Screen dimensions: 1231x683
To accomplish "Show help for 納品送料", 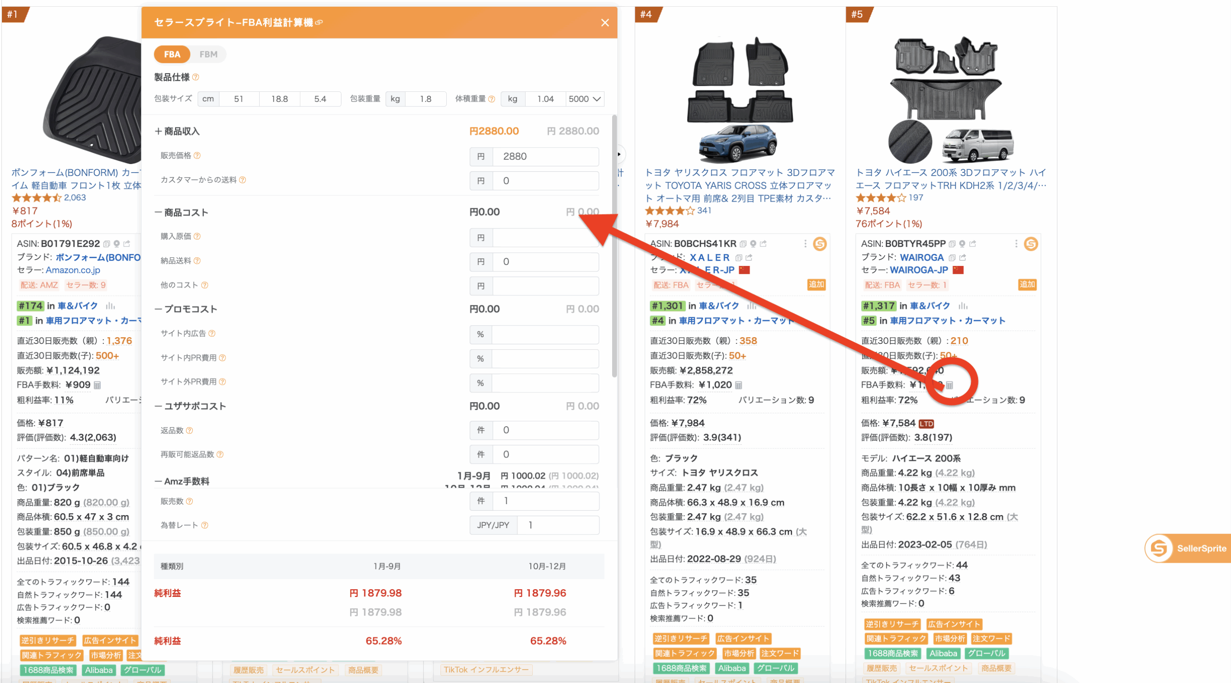I will click(x=197, y=261).
